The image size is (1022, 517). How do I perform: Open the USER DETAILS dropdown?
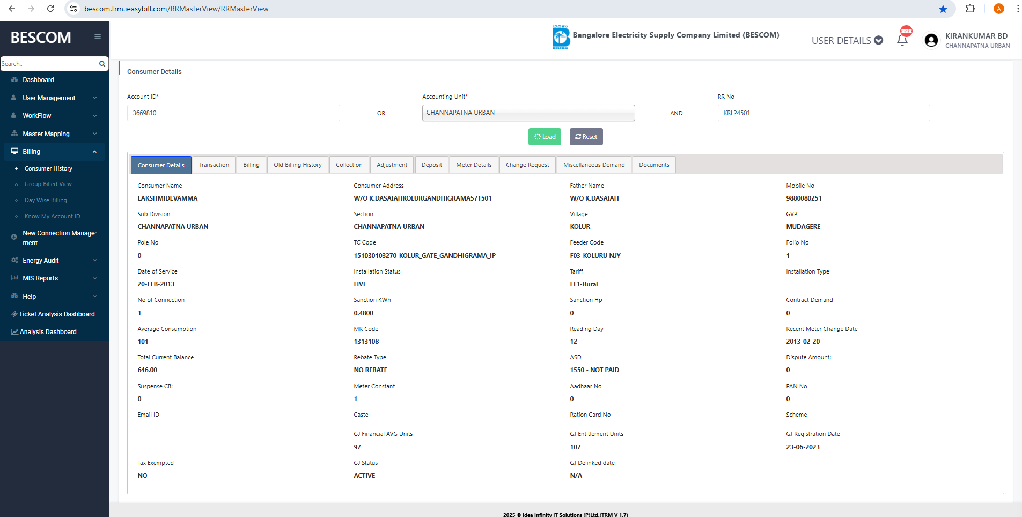[847, 41]
